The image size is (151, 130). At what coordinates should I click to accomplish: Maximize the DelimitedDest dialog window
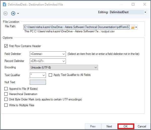[133, 4]
